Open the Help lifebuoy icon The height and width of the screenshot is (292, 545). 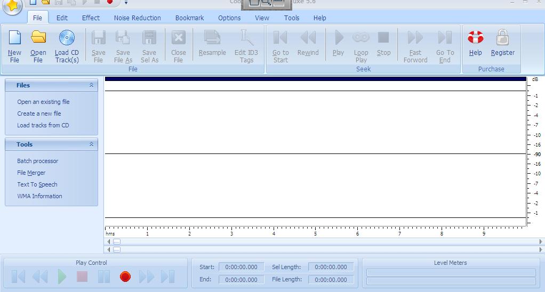(475, 38)
